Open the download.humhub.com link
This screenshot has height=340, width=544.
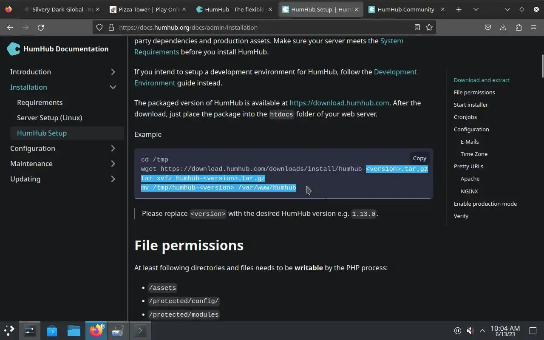339,103
